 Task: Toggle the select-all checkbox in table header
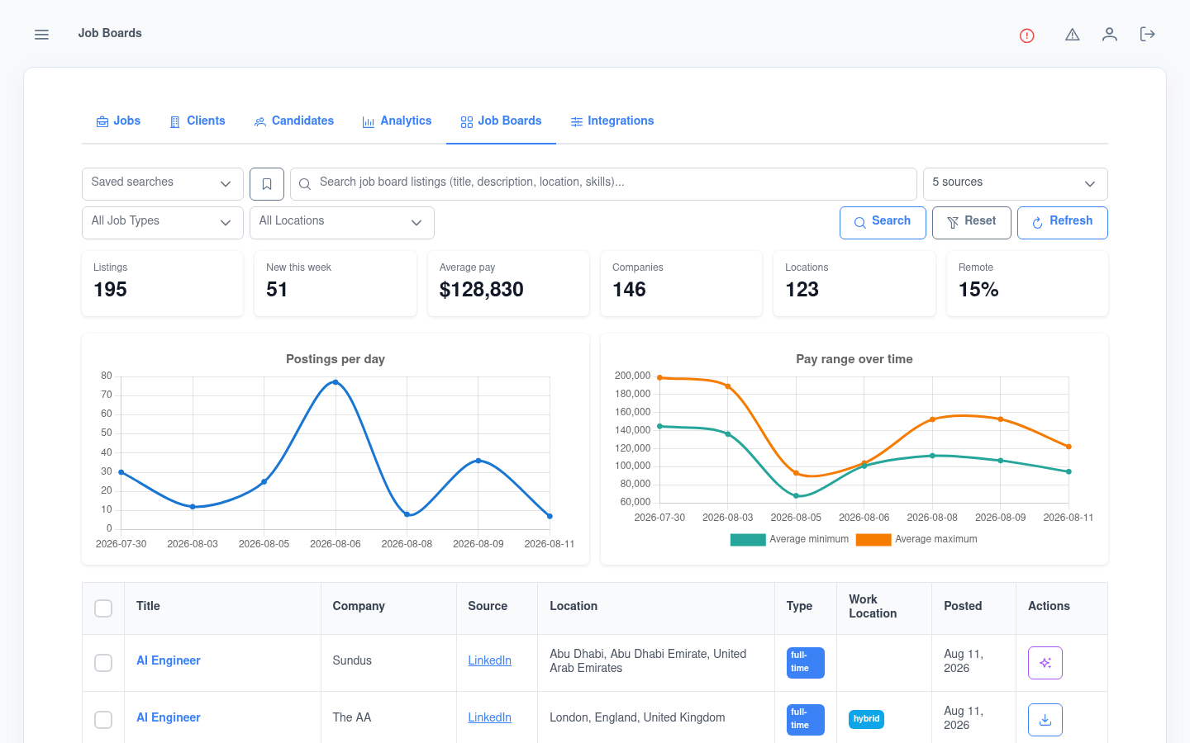(103, 608)
